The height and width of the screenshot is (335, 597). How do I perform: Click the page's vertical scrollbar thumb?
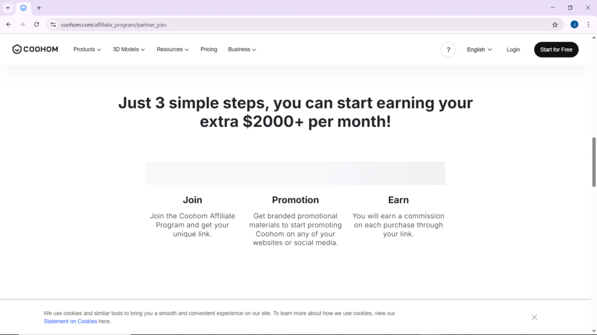(594, 162)
